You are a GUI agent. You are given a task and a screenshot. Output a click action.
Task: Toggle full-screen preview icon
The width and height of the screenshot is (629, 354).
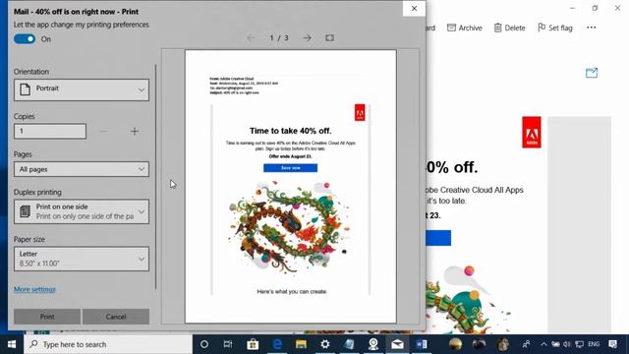pos(330,37)
